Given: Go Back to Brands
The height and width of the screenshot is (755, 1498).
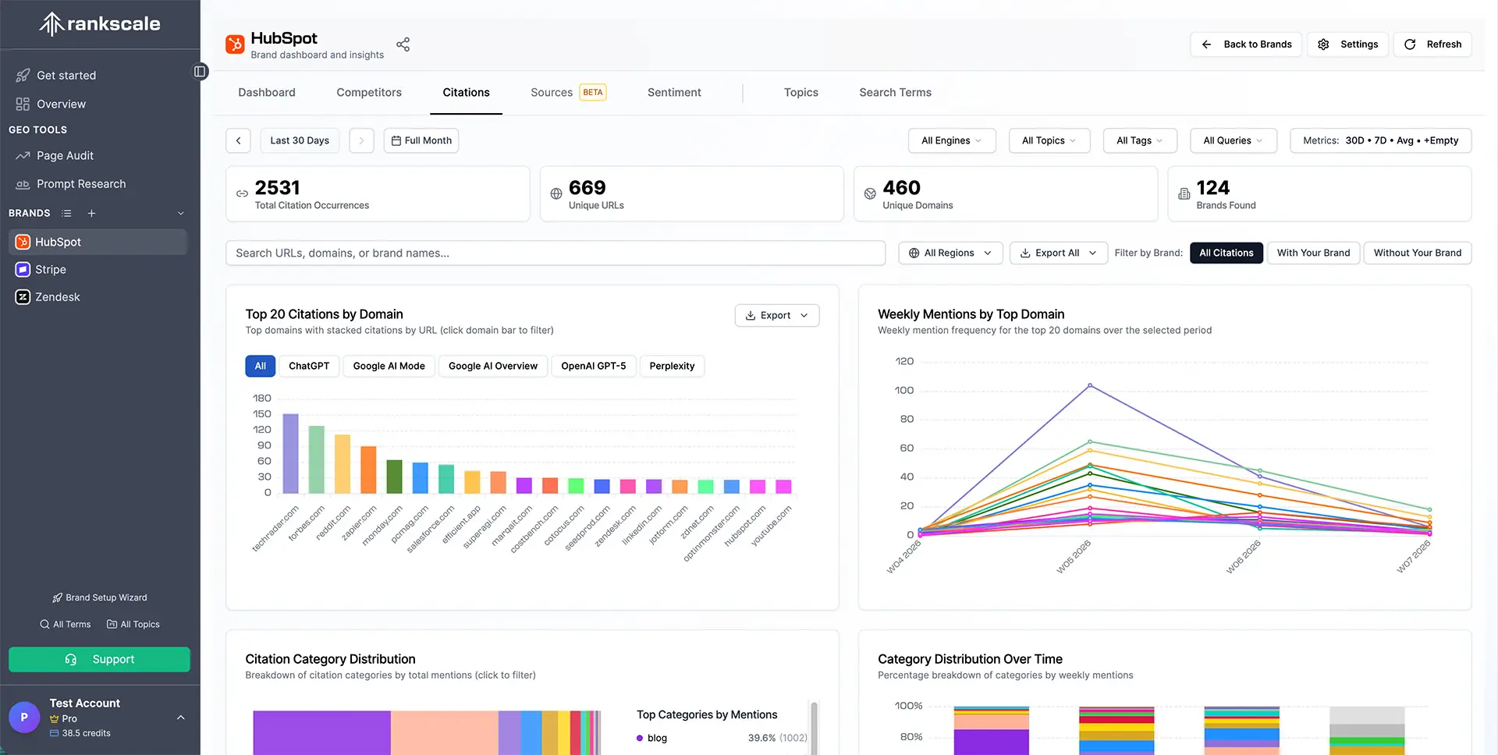Looking at the screenshot, I should pyautogui.click(x=1245, y=44).
